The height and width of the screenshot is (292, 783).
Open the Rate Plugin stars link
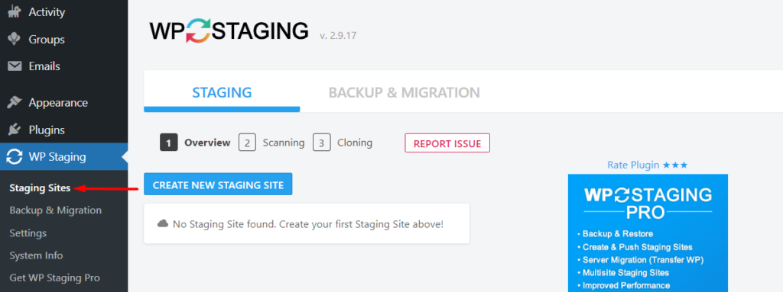pos(647,165)
